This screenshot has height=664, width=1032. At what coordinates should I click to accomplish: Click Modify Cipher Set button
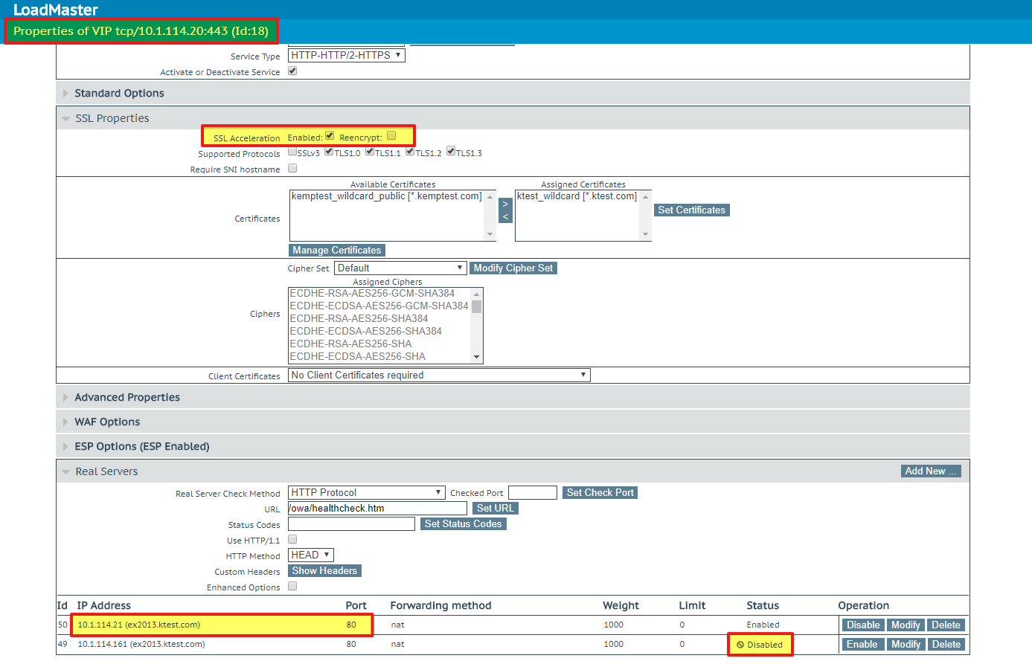click(513, 268)
